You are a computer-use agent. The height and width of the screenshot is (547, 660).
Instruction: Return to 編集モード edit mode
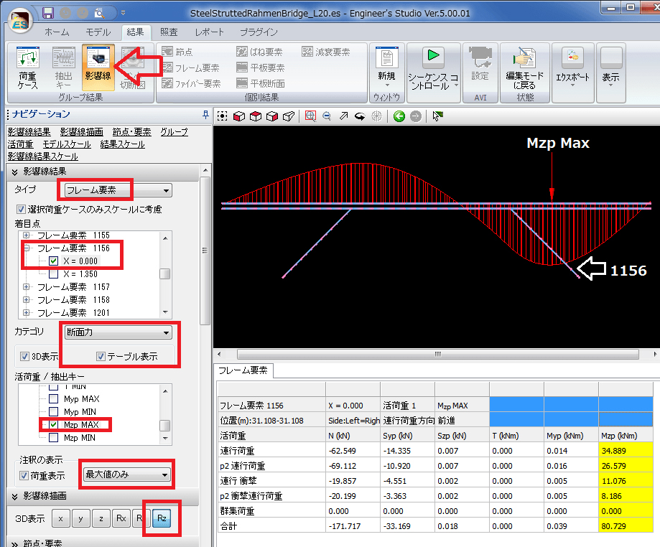pos(524,68)
